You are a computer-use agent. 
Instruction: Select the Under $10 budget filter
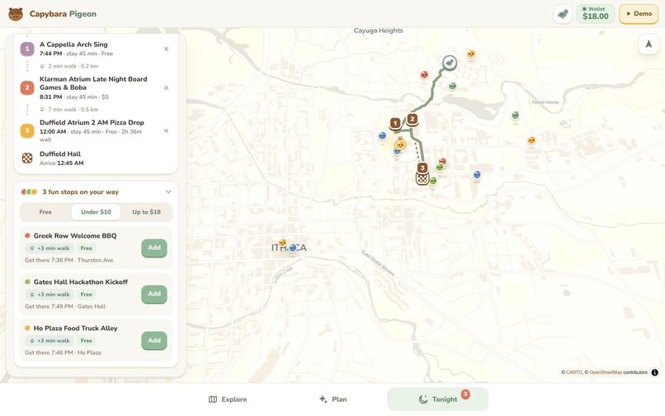click(x=96, y=212)
